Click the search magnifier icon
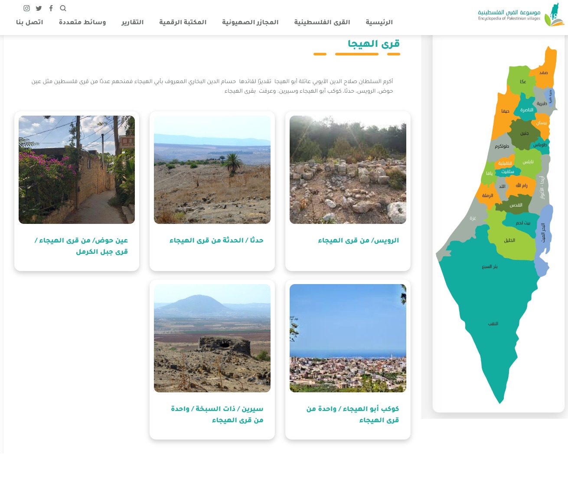 pos(63,8)
